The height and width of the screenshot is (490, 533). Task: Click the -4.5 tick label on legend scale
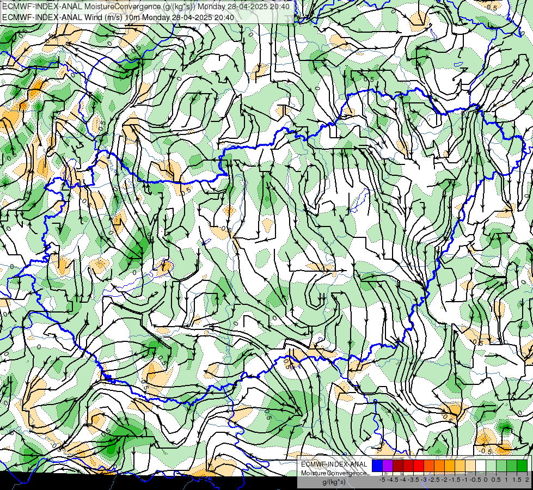pos(393,480)
